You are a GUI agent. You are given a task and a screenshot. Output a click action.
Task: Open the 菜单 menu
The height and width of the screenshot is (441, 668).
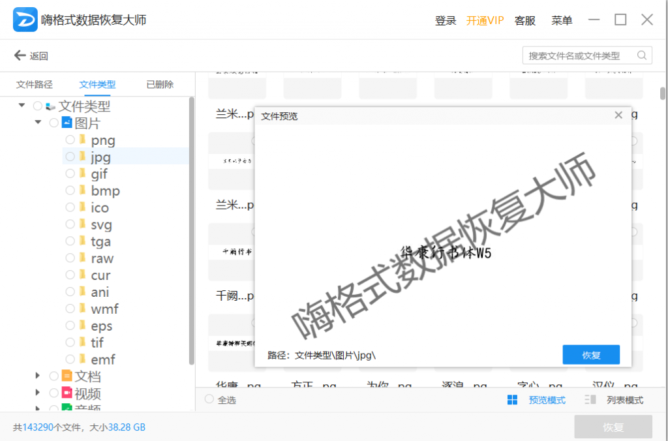point(562,20)
